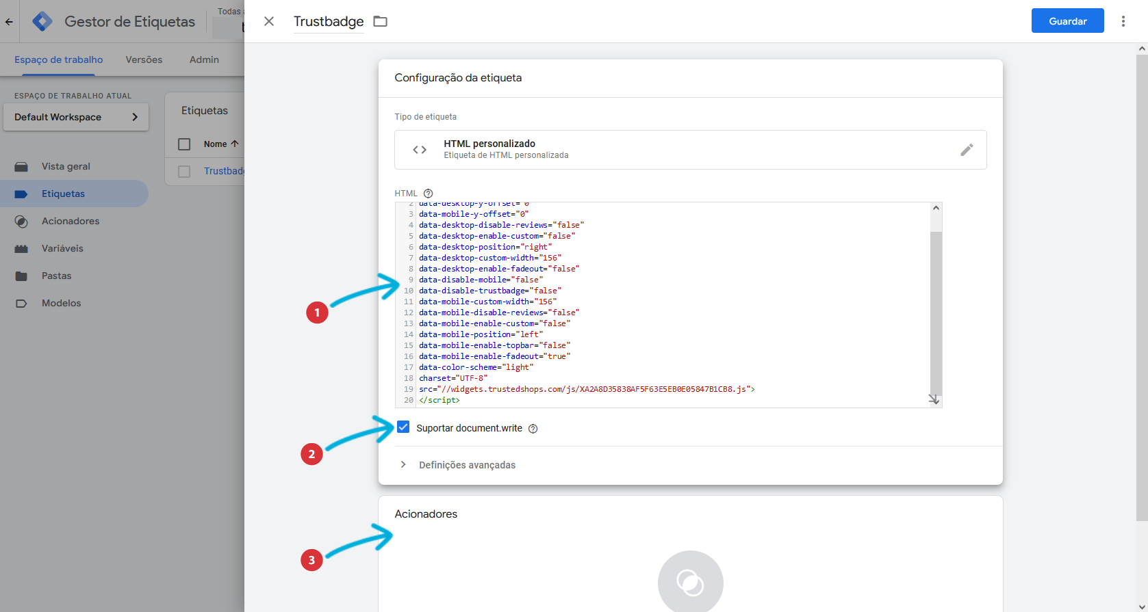
Task: Click the Acionadores trigger icon in sidebar
Action: point(21,221)
